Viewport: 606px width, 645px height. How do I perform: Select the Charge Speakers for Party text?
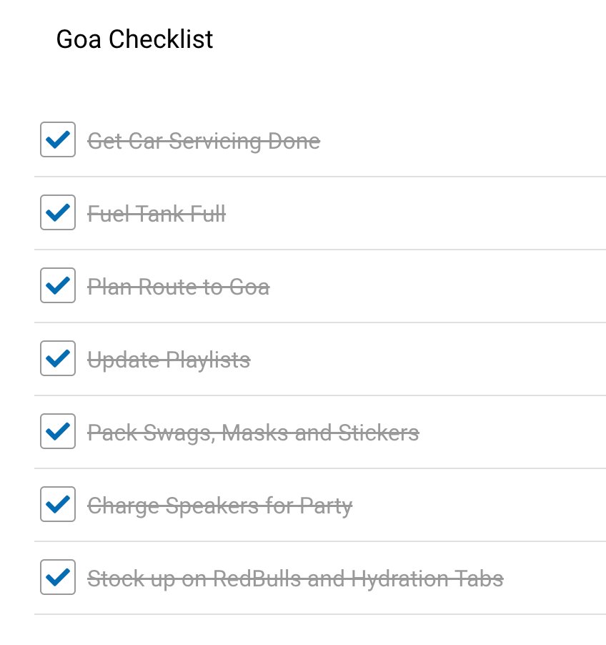pos(220,506)
